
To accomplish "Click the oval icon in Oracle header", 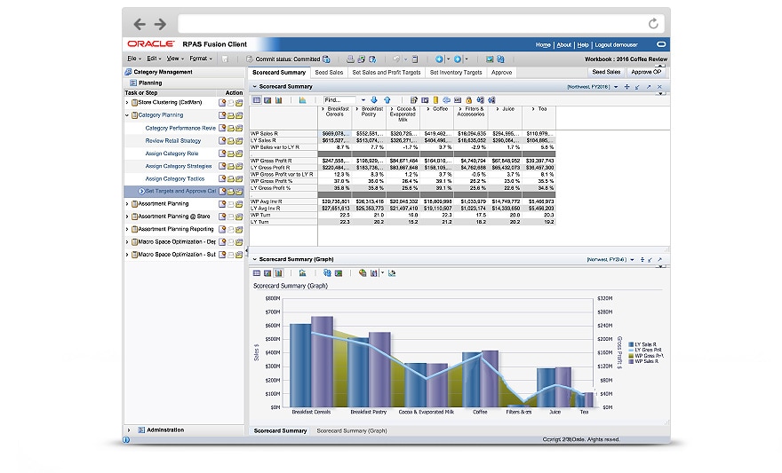I will 661,44.
